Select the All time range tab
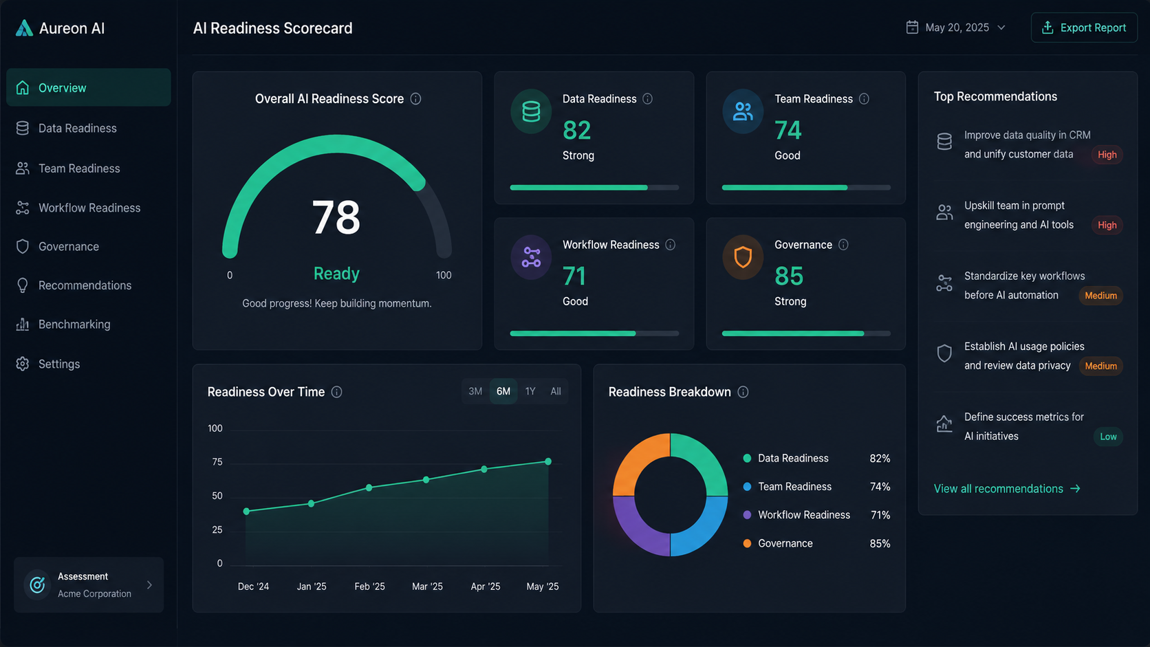1150x647 pixels. tap(556, 391)
